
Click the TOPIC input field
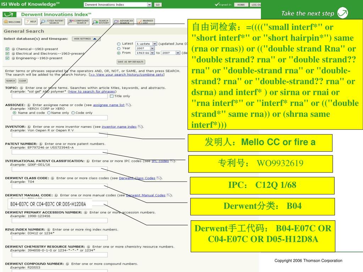[x=60, y=96]
